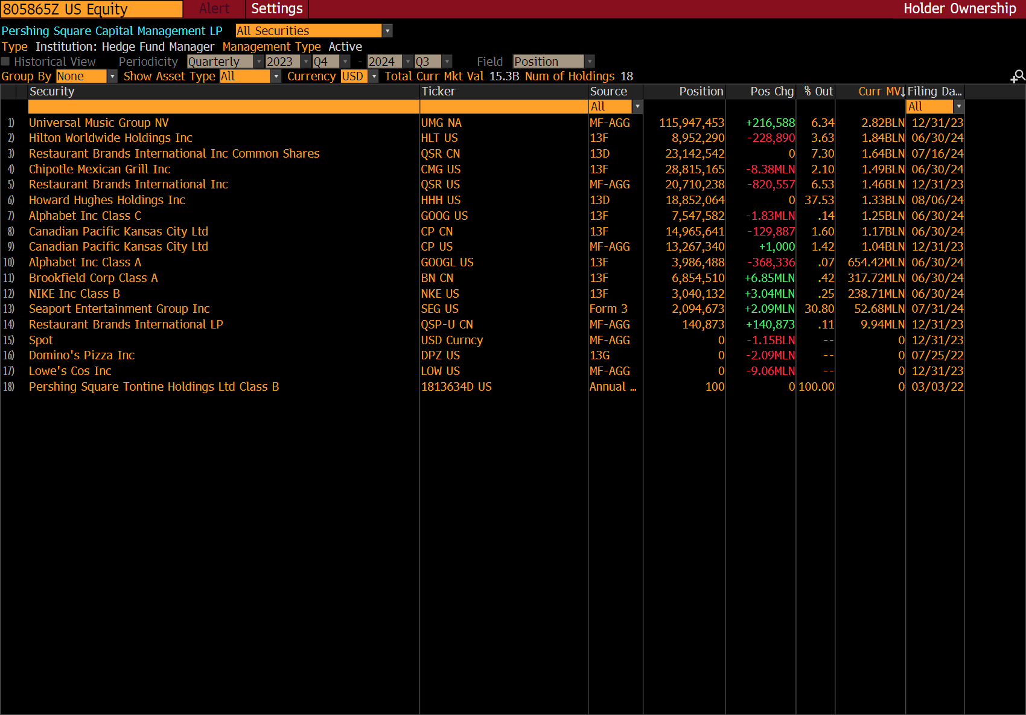1026x715 pixels.
Task: Open Pershing Square Capital Management LP link
Action: [112, 31]
